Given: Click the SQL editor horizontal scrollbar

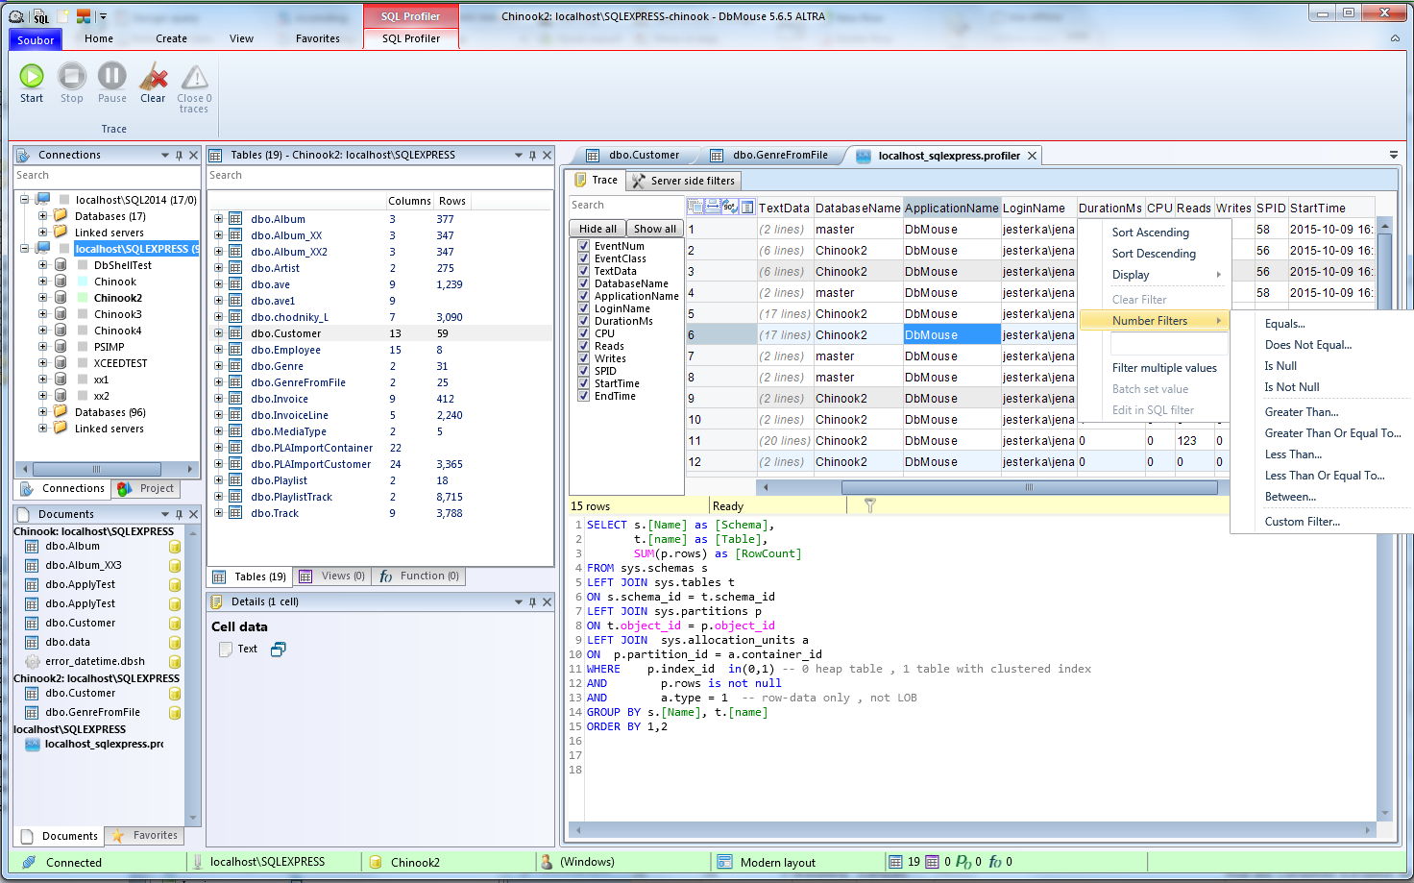Looking at the screenshot, I should 972,829.
